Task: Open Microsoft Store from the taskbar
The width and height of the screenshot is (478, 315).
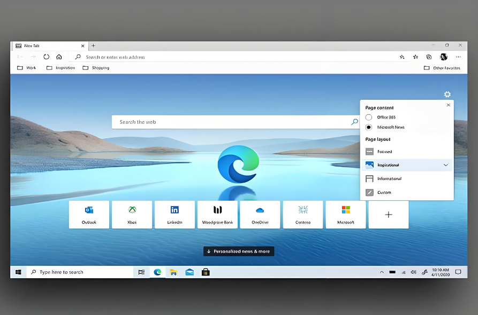Action: [206, 272]
